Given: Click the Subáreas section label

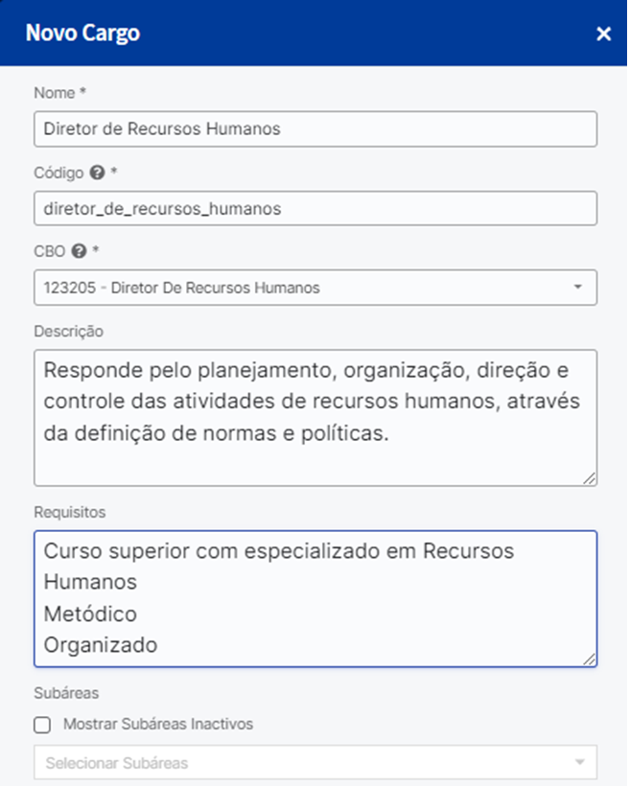Looking at the screenshot, I should pyautogui.click(x=65, y=692).
